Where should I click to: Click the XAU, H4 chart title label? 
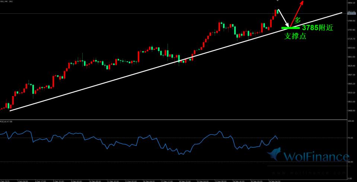[7, 1]
